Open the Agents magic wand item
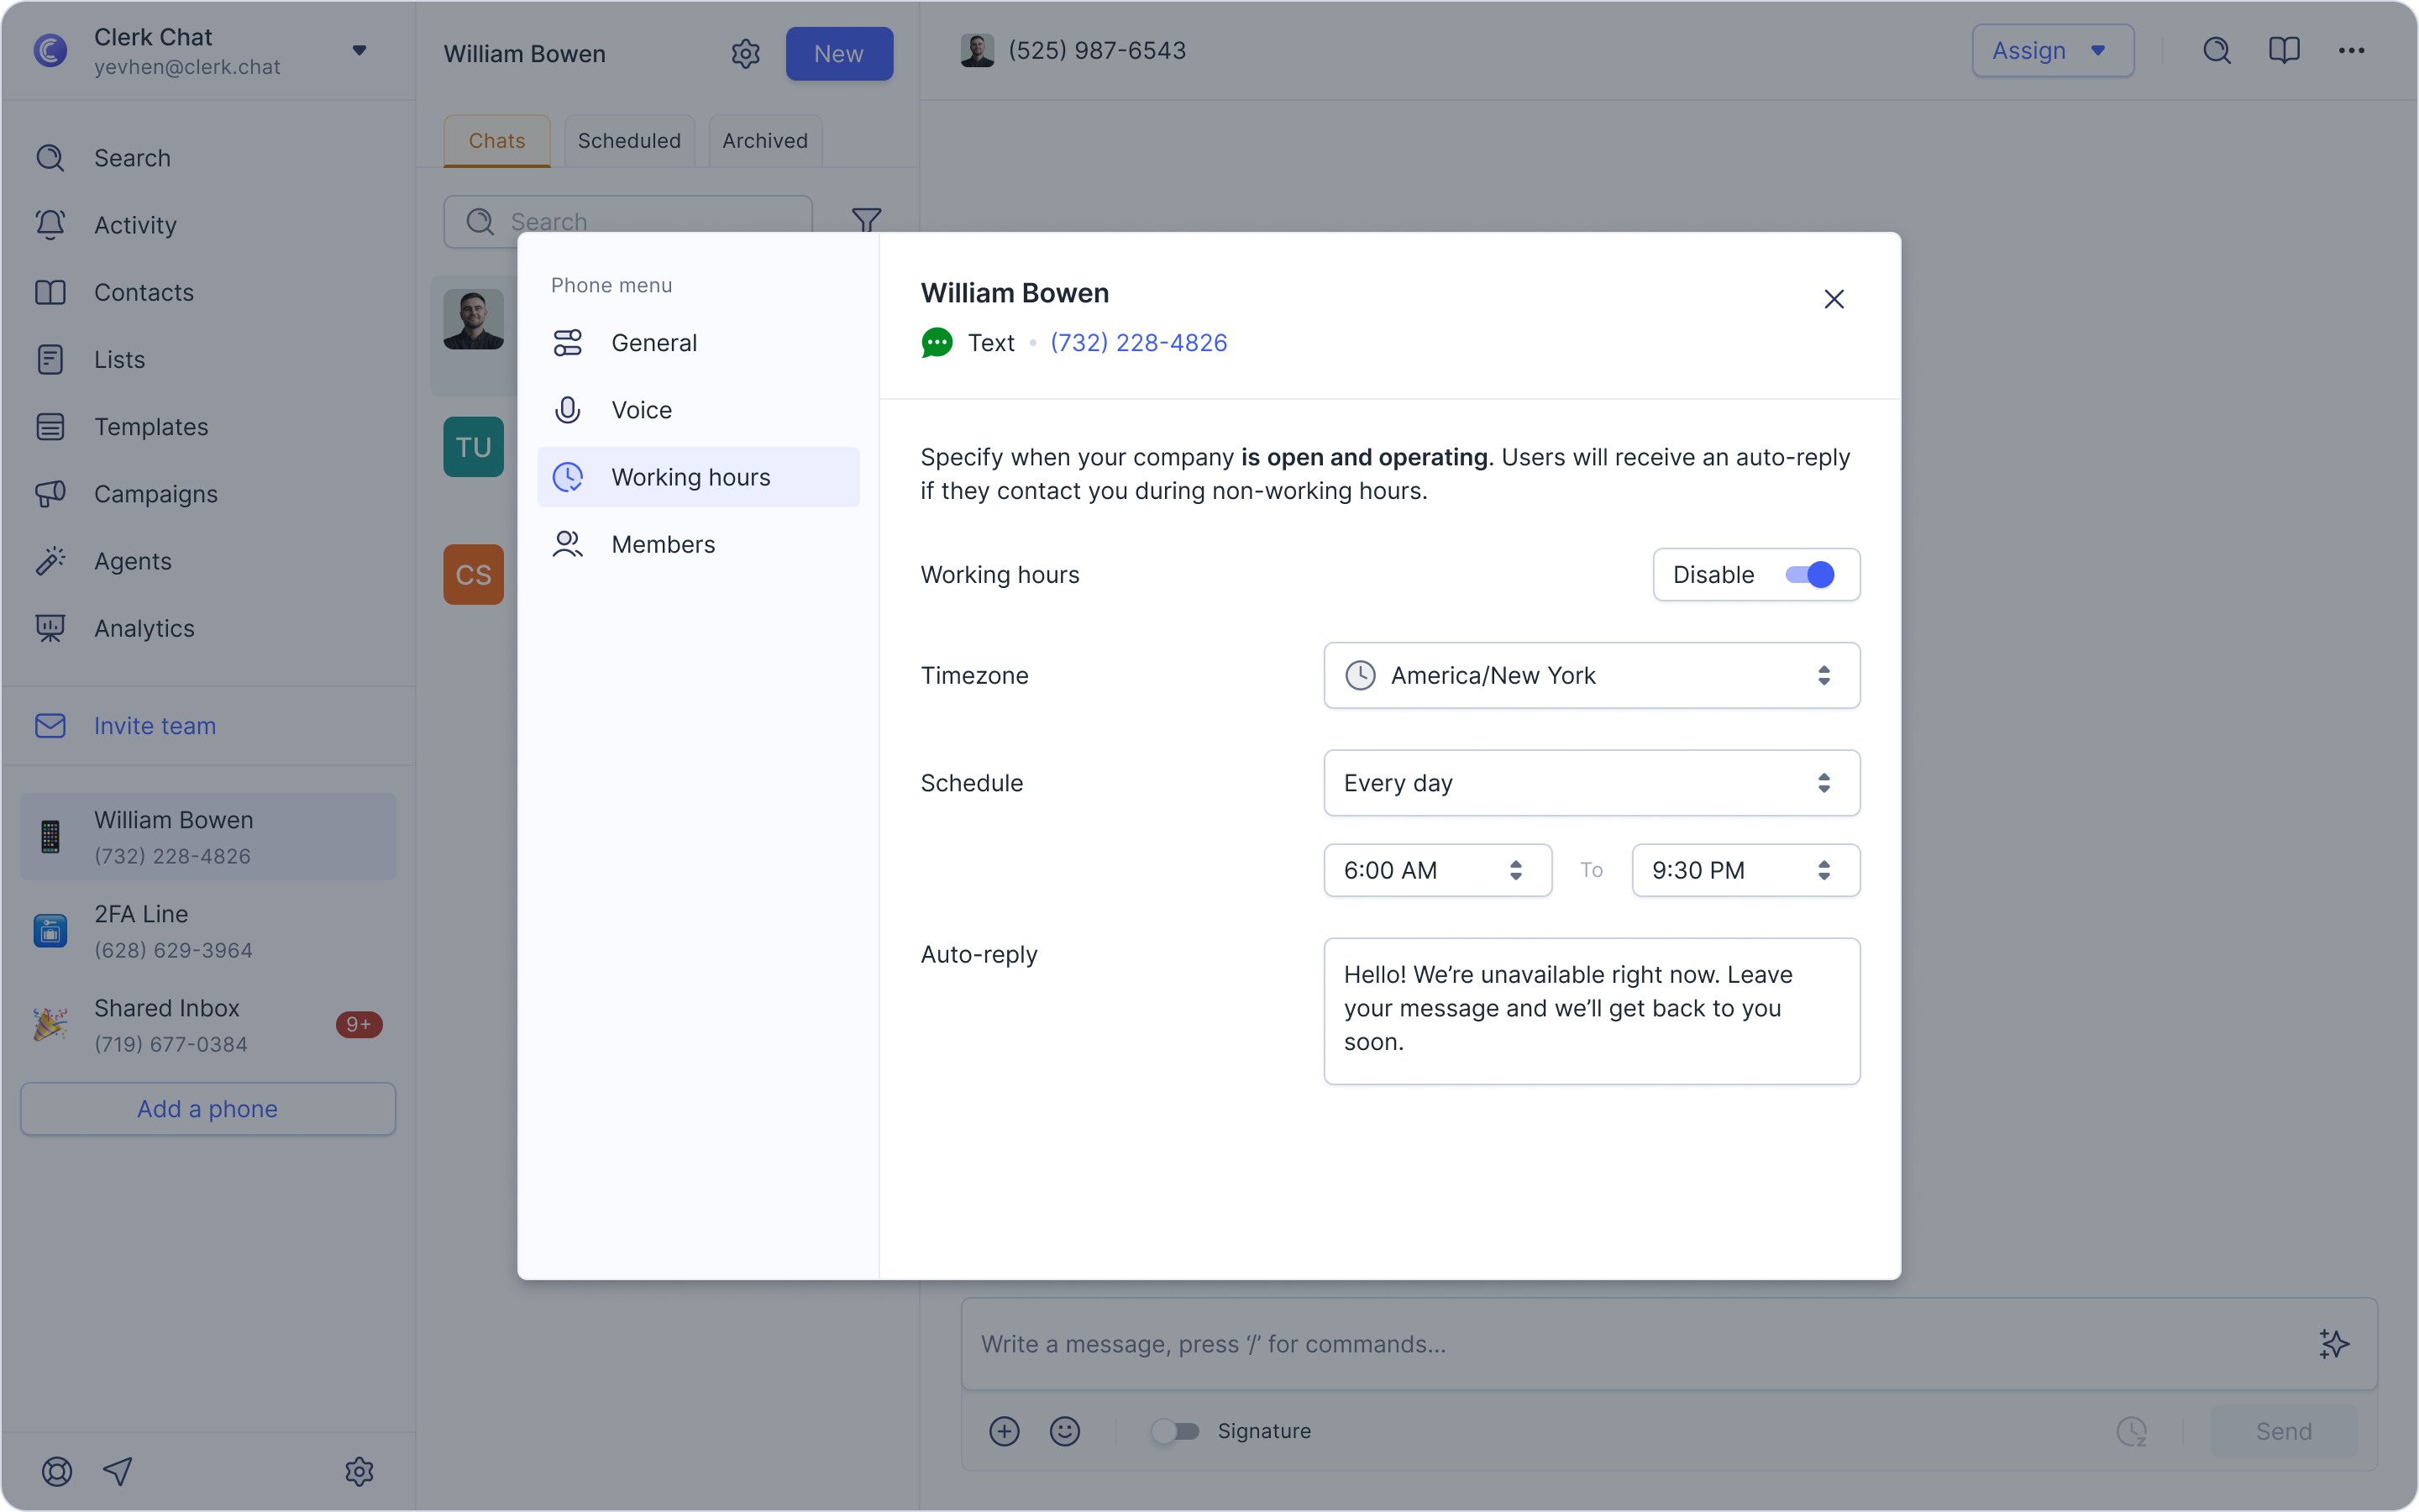Image resolution: width=2419 pixels, height=1512 pixels. (208, 561)
